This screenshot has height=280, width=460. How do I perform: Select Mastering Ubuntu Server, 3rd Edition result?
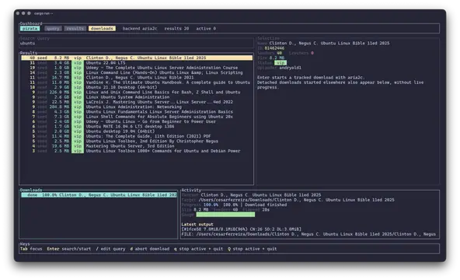(x=137, y=146)
